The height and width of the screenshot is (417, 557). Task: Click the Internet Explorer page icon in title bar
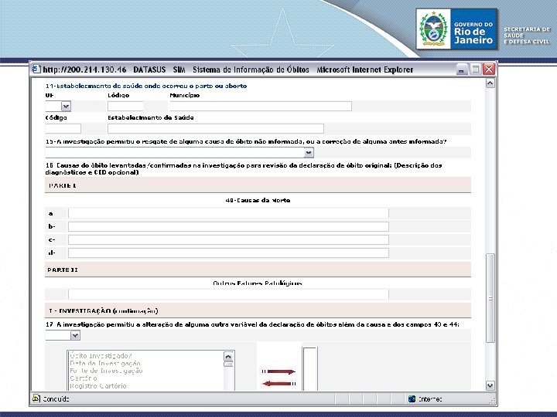coord(36,69)
